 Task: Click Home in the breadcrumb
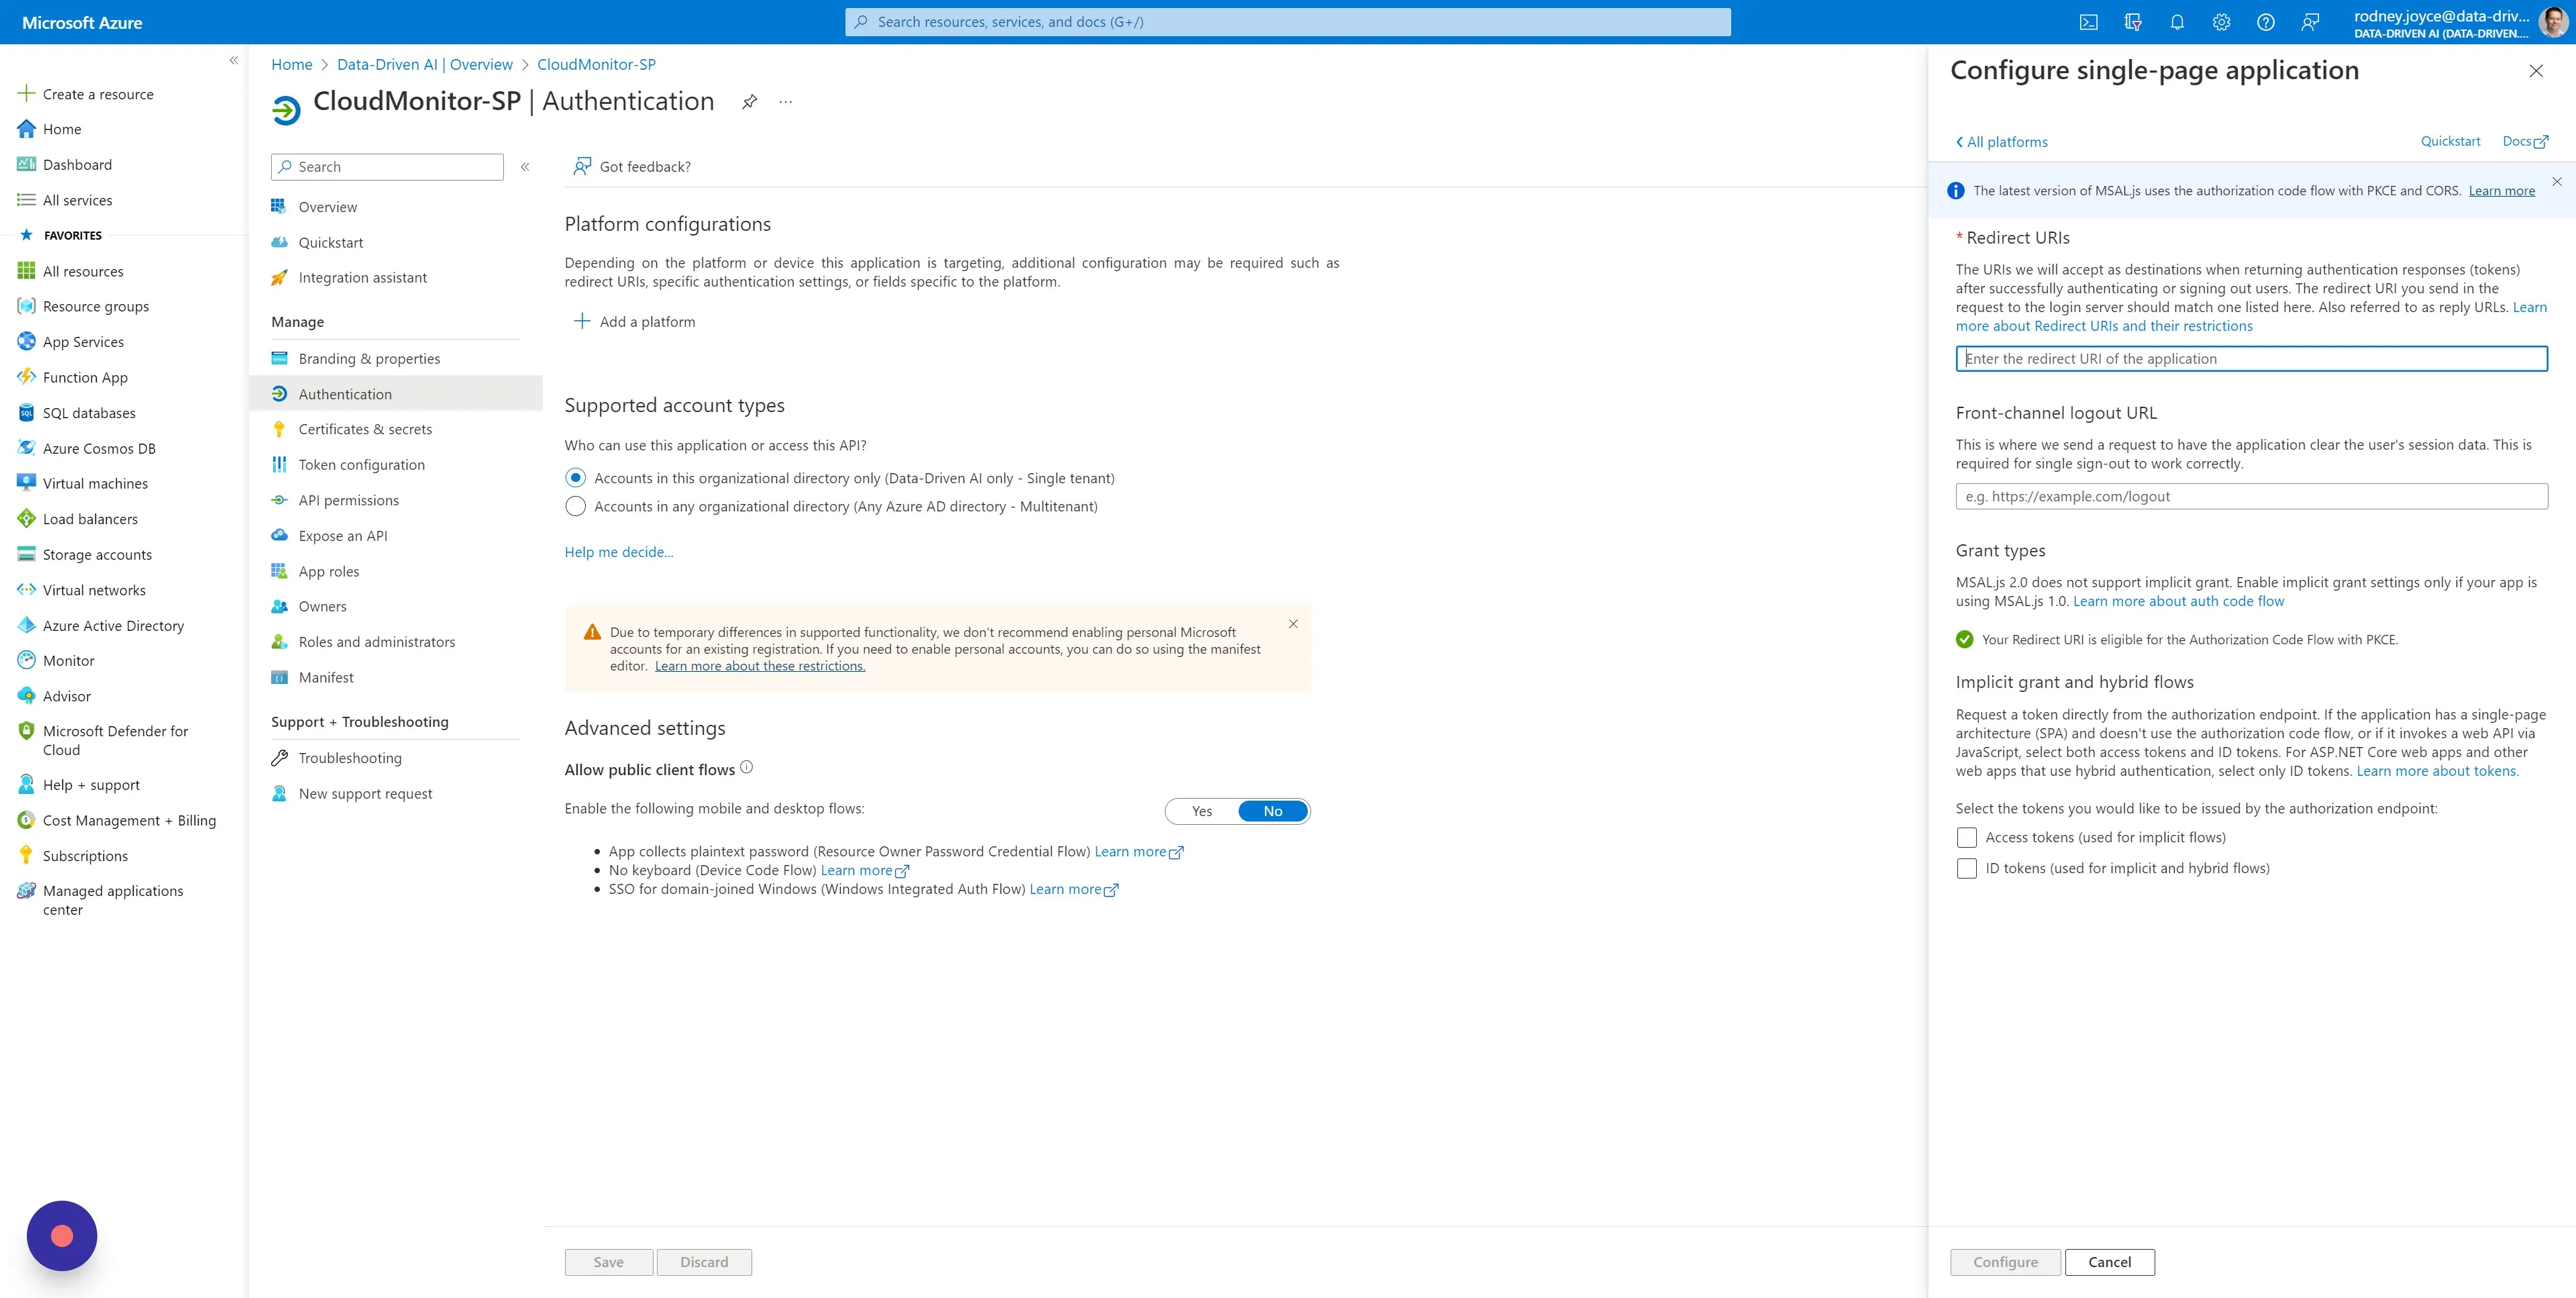pos(292,64)
